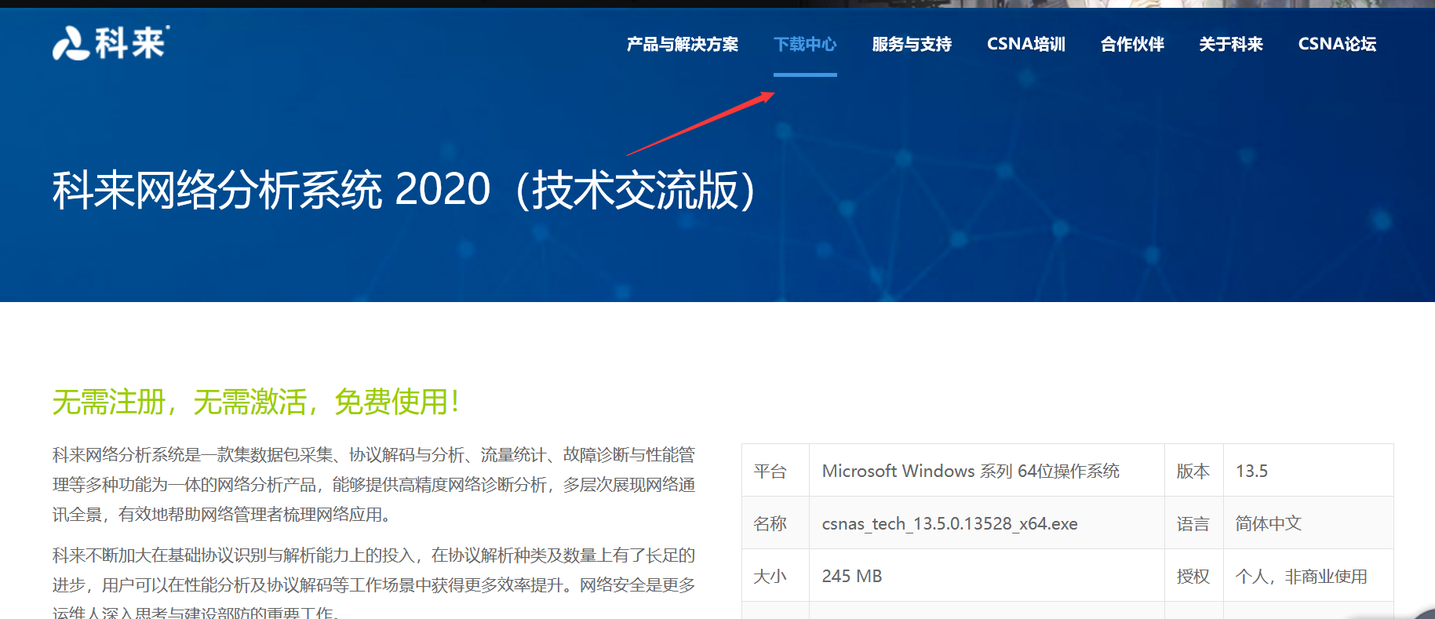Select the 个人，非商业使用 license cell
Image resolution: width=1435 pixels, height=619 pixels.
1301,576
